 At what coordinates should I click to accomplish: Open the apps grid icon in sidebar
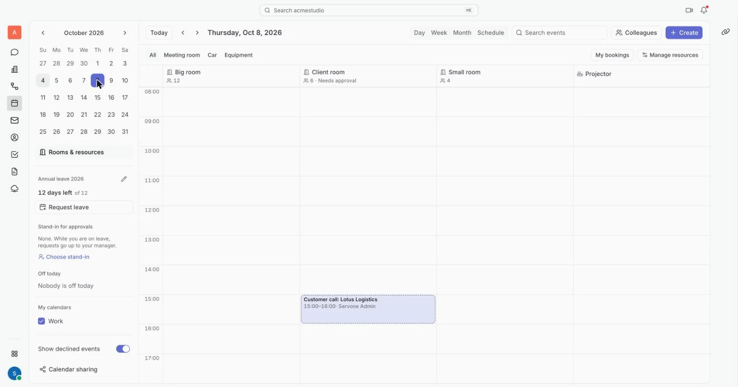[x=15, y=354]
